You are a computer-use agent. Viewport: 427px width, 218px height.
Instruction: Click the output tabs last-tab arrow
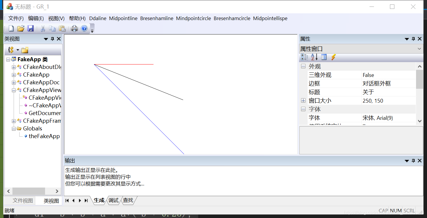(x=86, y=201)
